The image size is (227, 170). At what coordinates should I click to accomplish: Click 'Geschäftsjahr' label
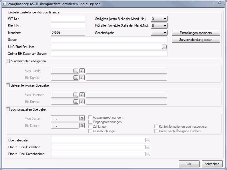[x=104, y=33]
